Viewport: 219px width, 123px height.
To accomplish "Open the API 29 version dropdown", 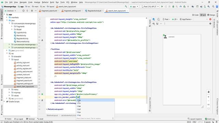I will [175, 19].
